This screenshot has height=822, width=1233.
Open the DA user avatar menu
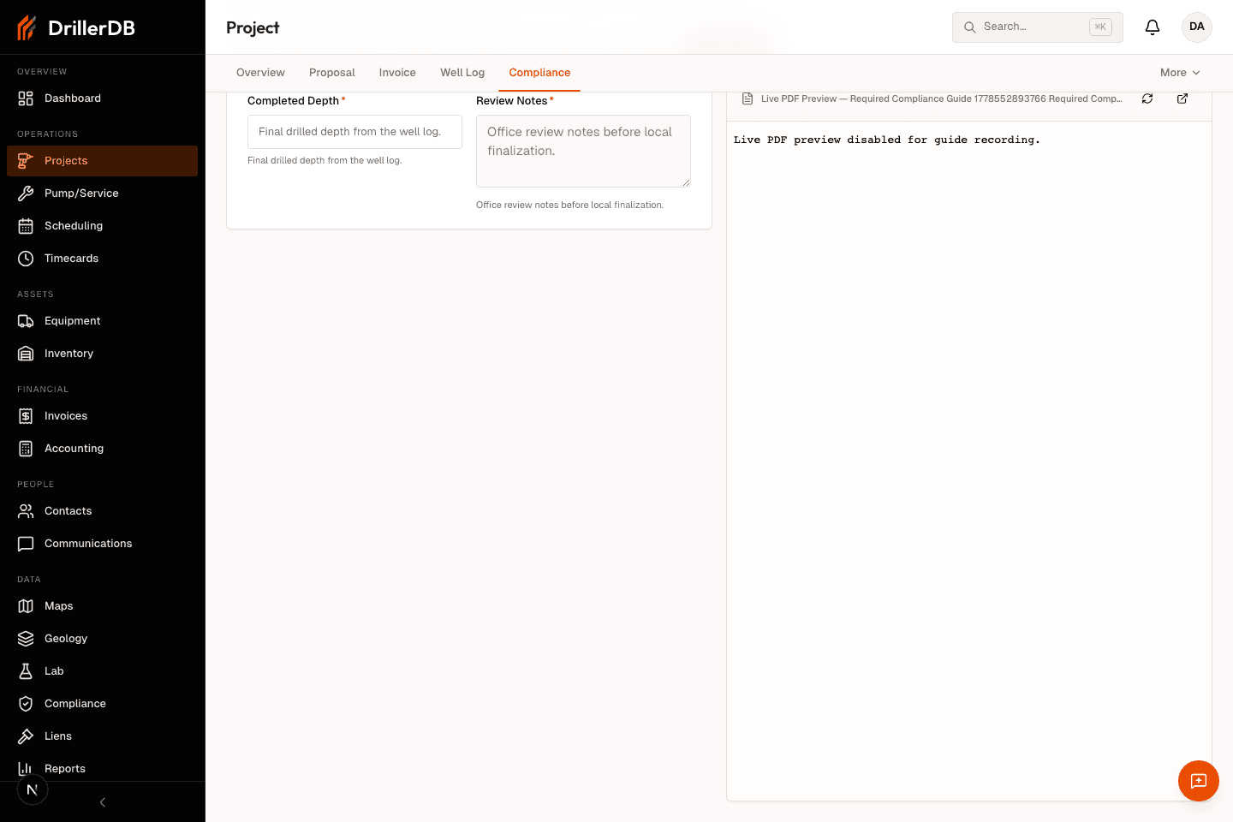point(1197,27)
